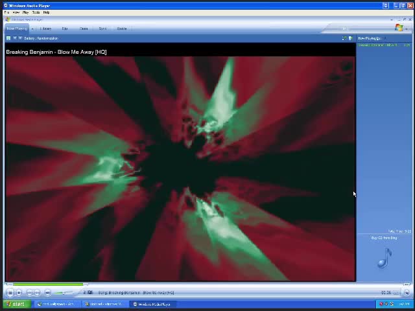The image size is (415, 311).
Task: Click the elapsed time 00:36 display
Action: 386,292
